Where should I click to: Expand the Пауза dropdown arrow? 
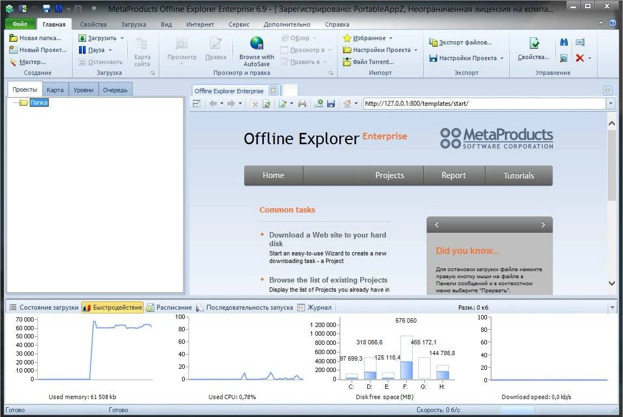[110, 50]
